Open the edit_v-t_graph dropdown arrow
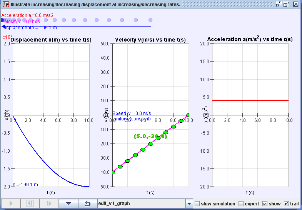Viewport: 302px width, 210px height. coord(189,203)
